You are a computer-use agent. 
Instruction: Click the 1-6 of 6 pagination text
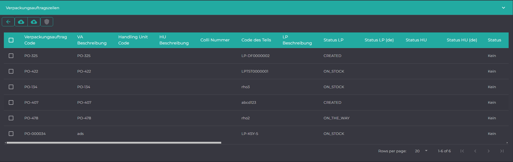point(444,151)
